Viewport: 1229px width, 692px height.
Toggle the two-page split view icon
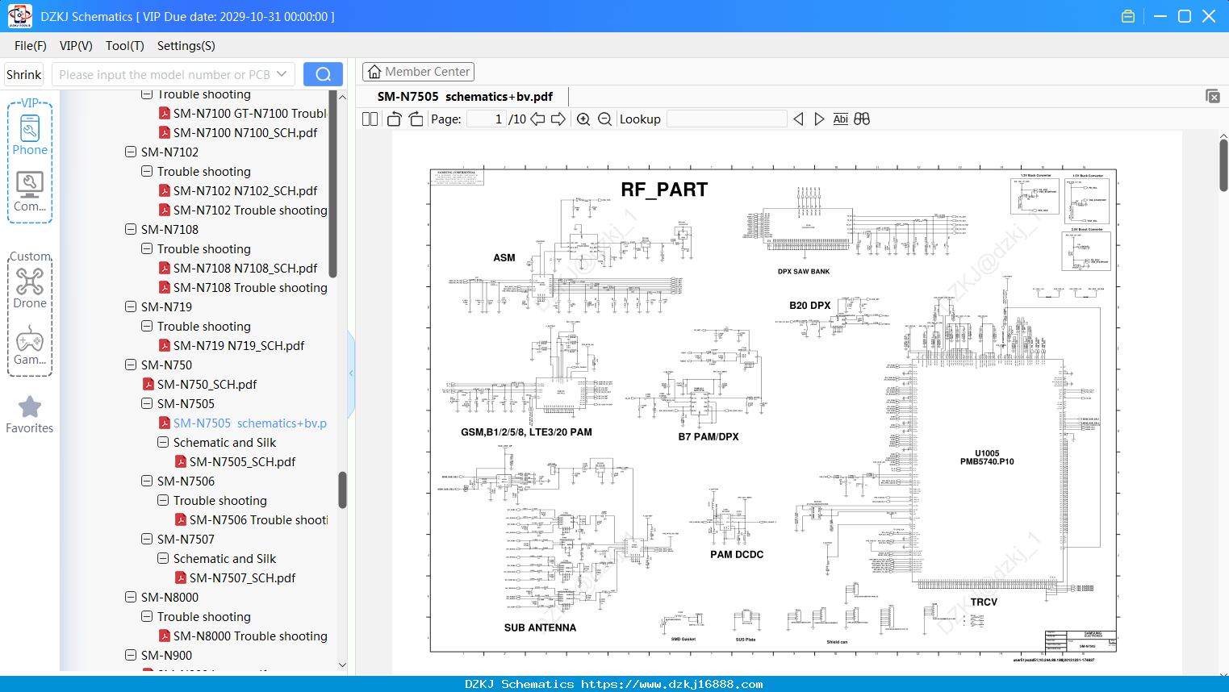coord(370,119)
